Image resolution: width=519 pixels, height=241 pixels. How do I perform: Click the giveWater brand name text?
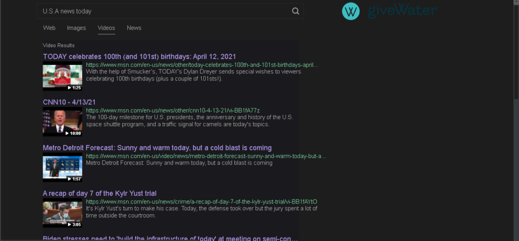point(402,11)
